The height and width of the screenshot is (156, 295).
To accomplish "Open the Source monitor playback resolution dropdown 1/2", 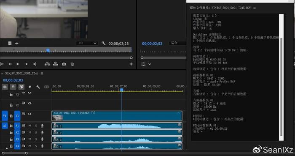I will (87, 43).
